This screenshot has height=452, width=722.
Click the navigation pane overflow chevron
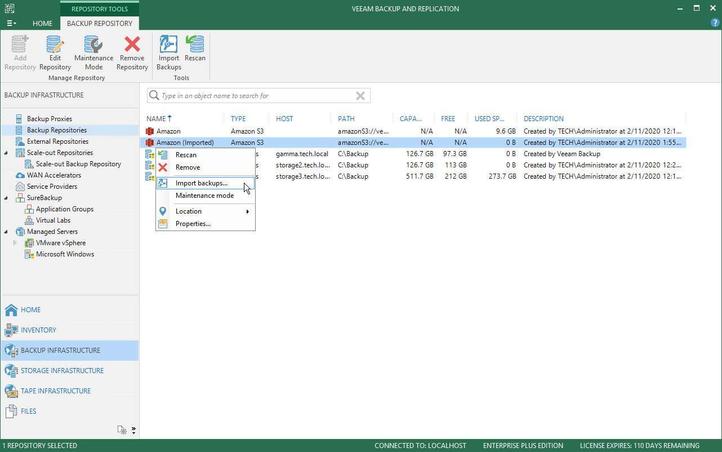click(x=133, y=430)
